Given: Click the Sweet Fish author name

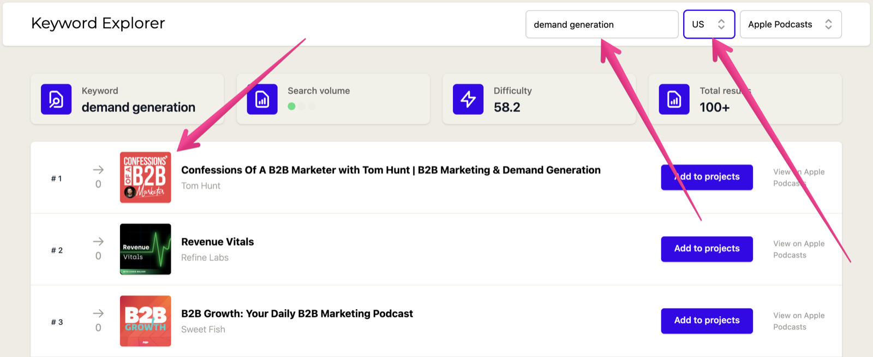Looking at the screenshot, I should point(203,329).
